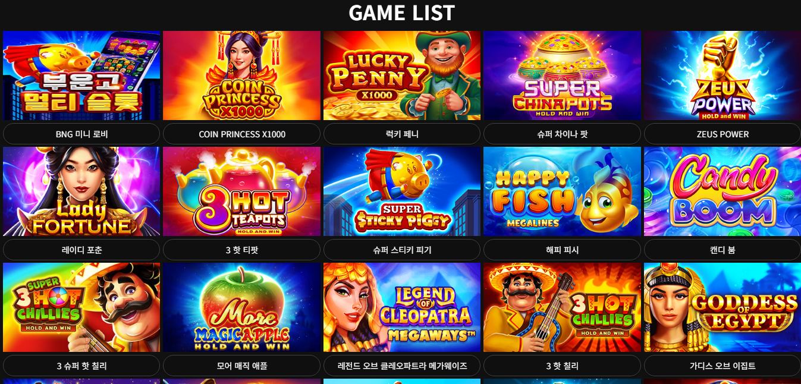Open the Legend of Cleopatra Megaways thumbnail

pyautogui.click(x=402, y=307)
